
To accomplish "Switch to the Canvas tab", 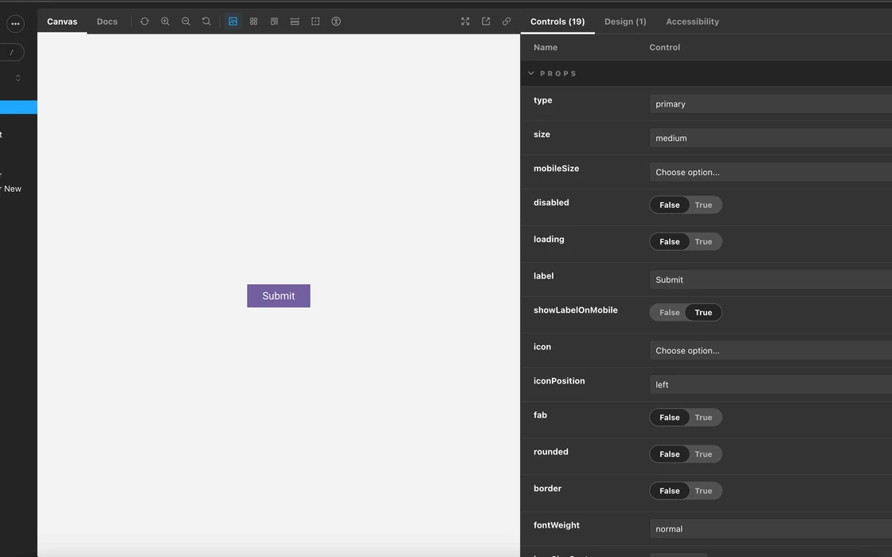I will coord(62,21).
